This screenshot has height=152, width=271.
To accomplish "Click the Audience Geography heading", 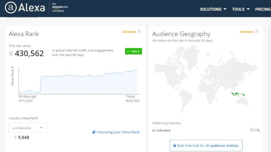I will pos(181,34).
